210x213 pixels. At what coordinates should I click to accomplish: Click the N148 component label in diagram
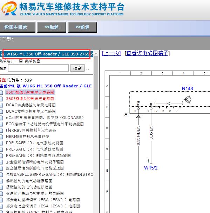coord(187,88)
